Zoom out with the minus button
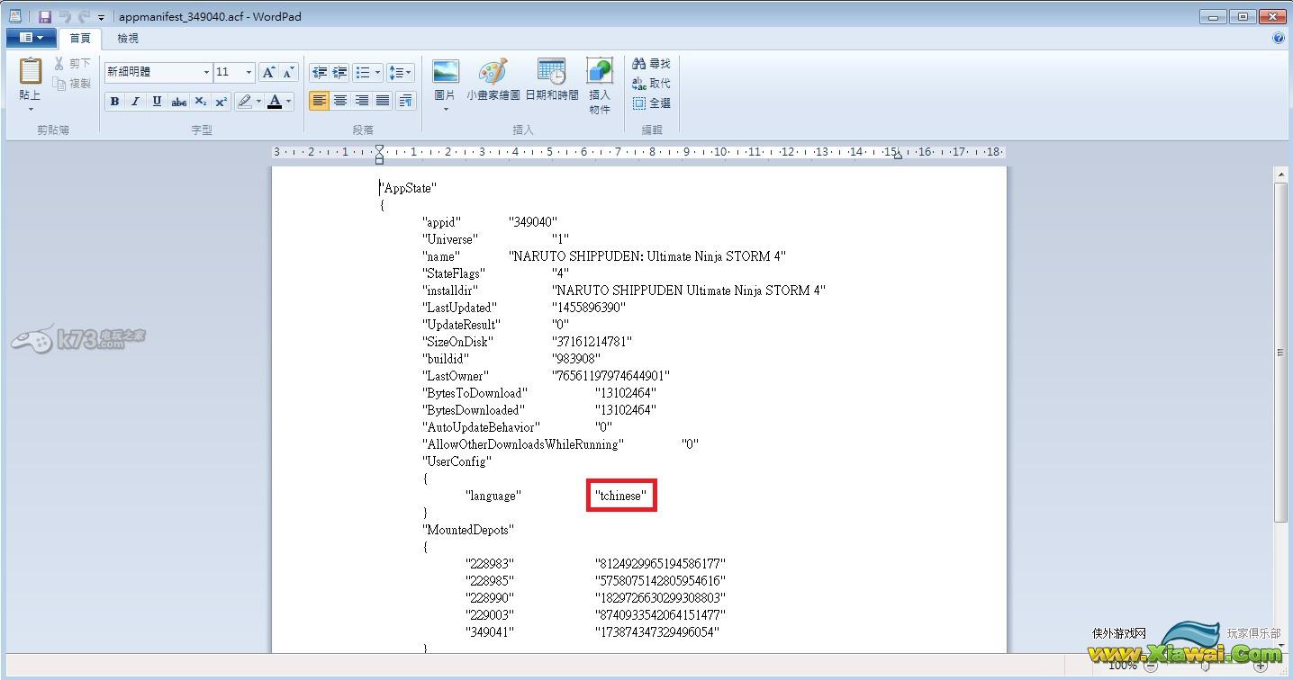 tap(1150, 667)
